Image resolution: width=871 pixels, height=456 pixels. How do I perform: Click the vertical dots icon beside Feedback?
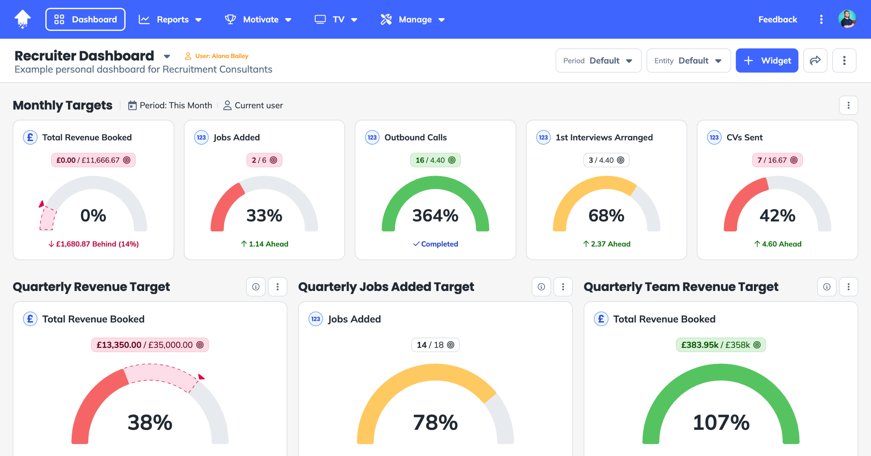pos(821,19)
